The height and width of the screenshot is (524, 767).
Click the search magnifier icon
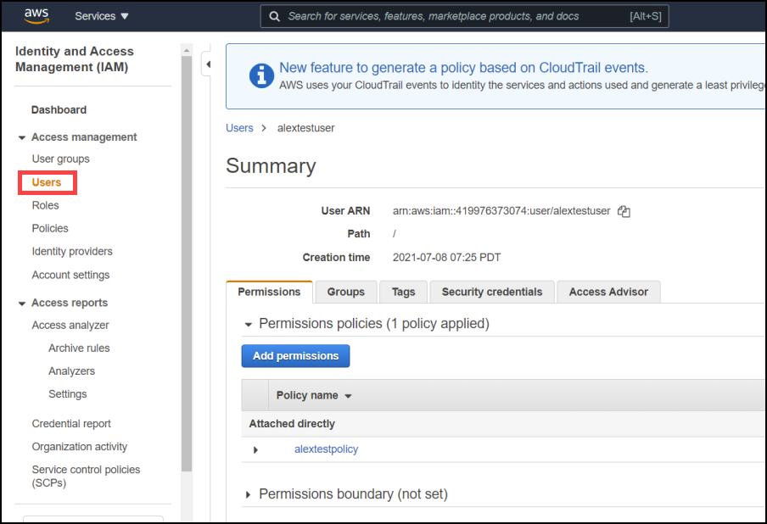pos(274,17)
